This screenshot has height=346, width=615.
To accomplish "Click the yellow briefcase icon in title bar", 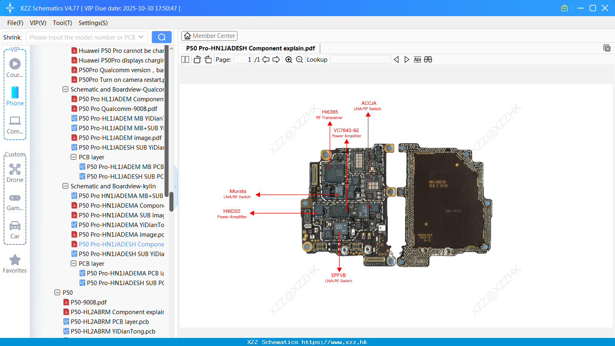I will pos(565,8).
